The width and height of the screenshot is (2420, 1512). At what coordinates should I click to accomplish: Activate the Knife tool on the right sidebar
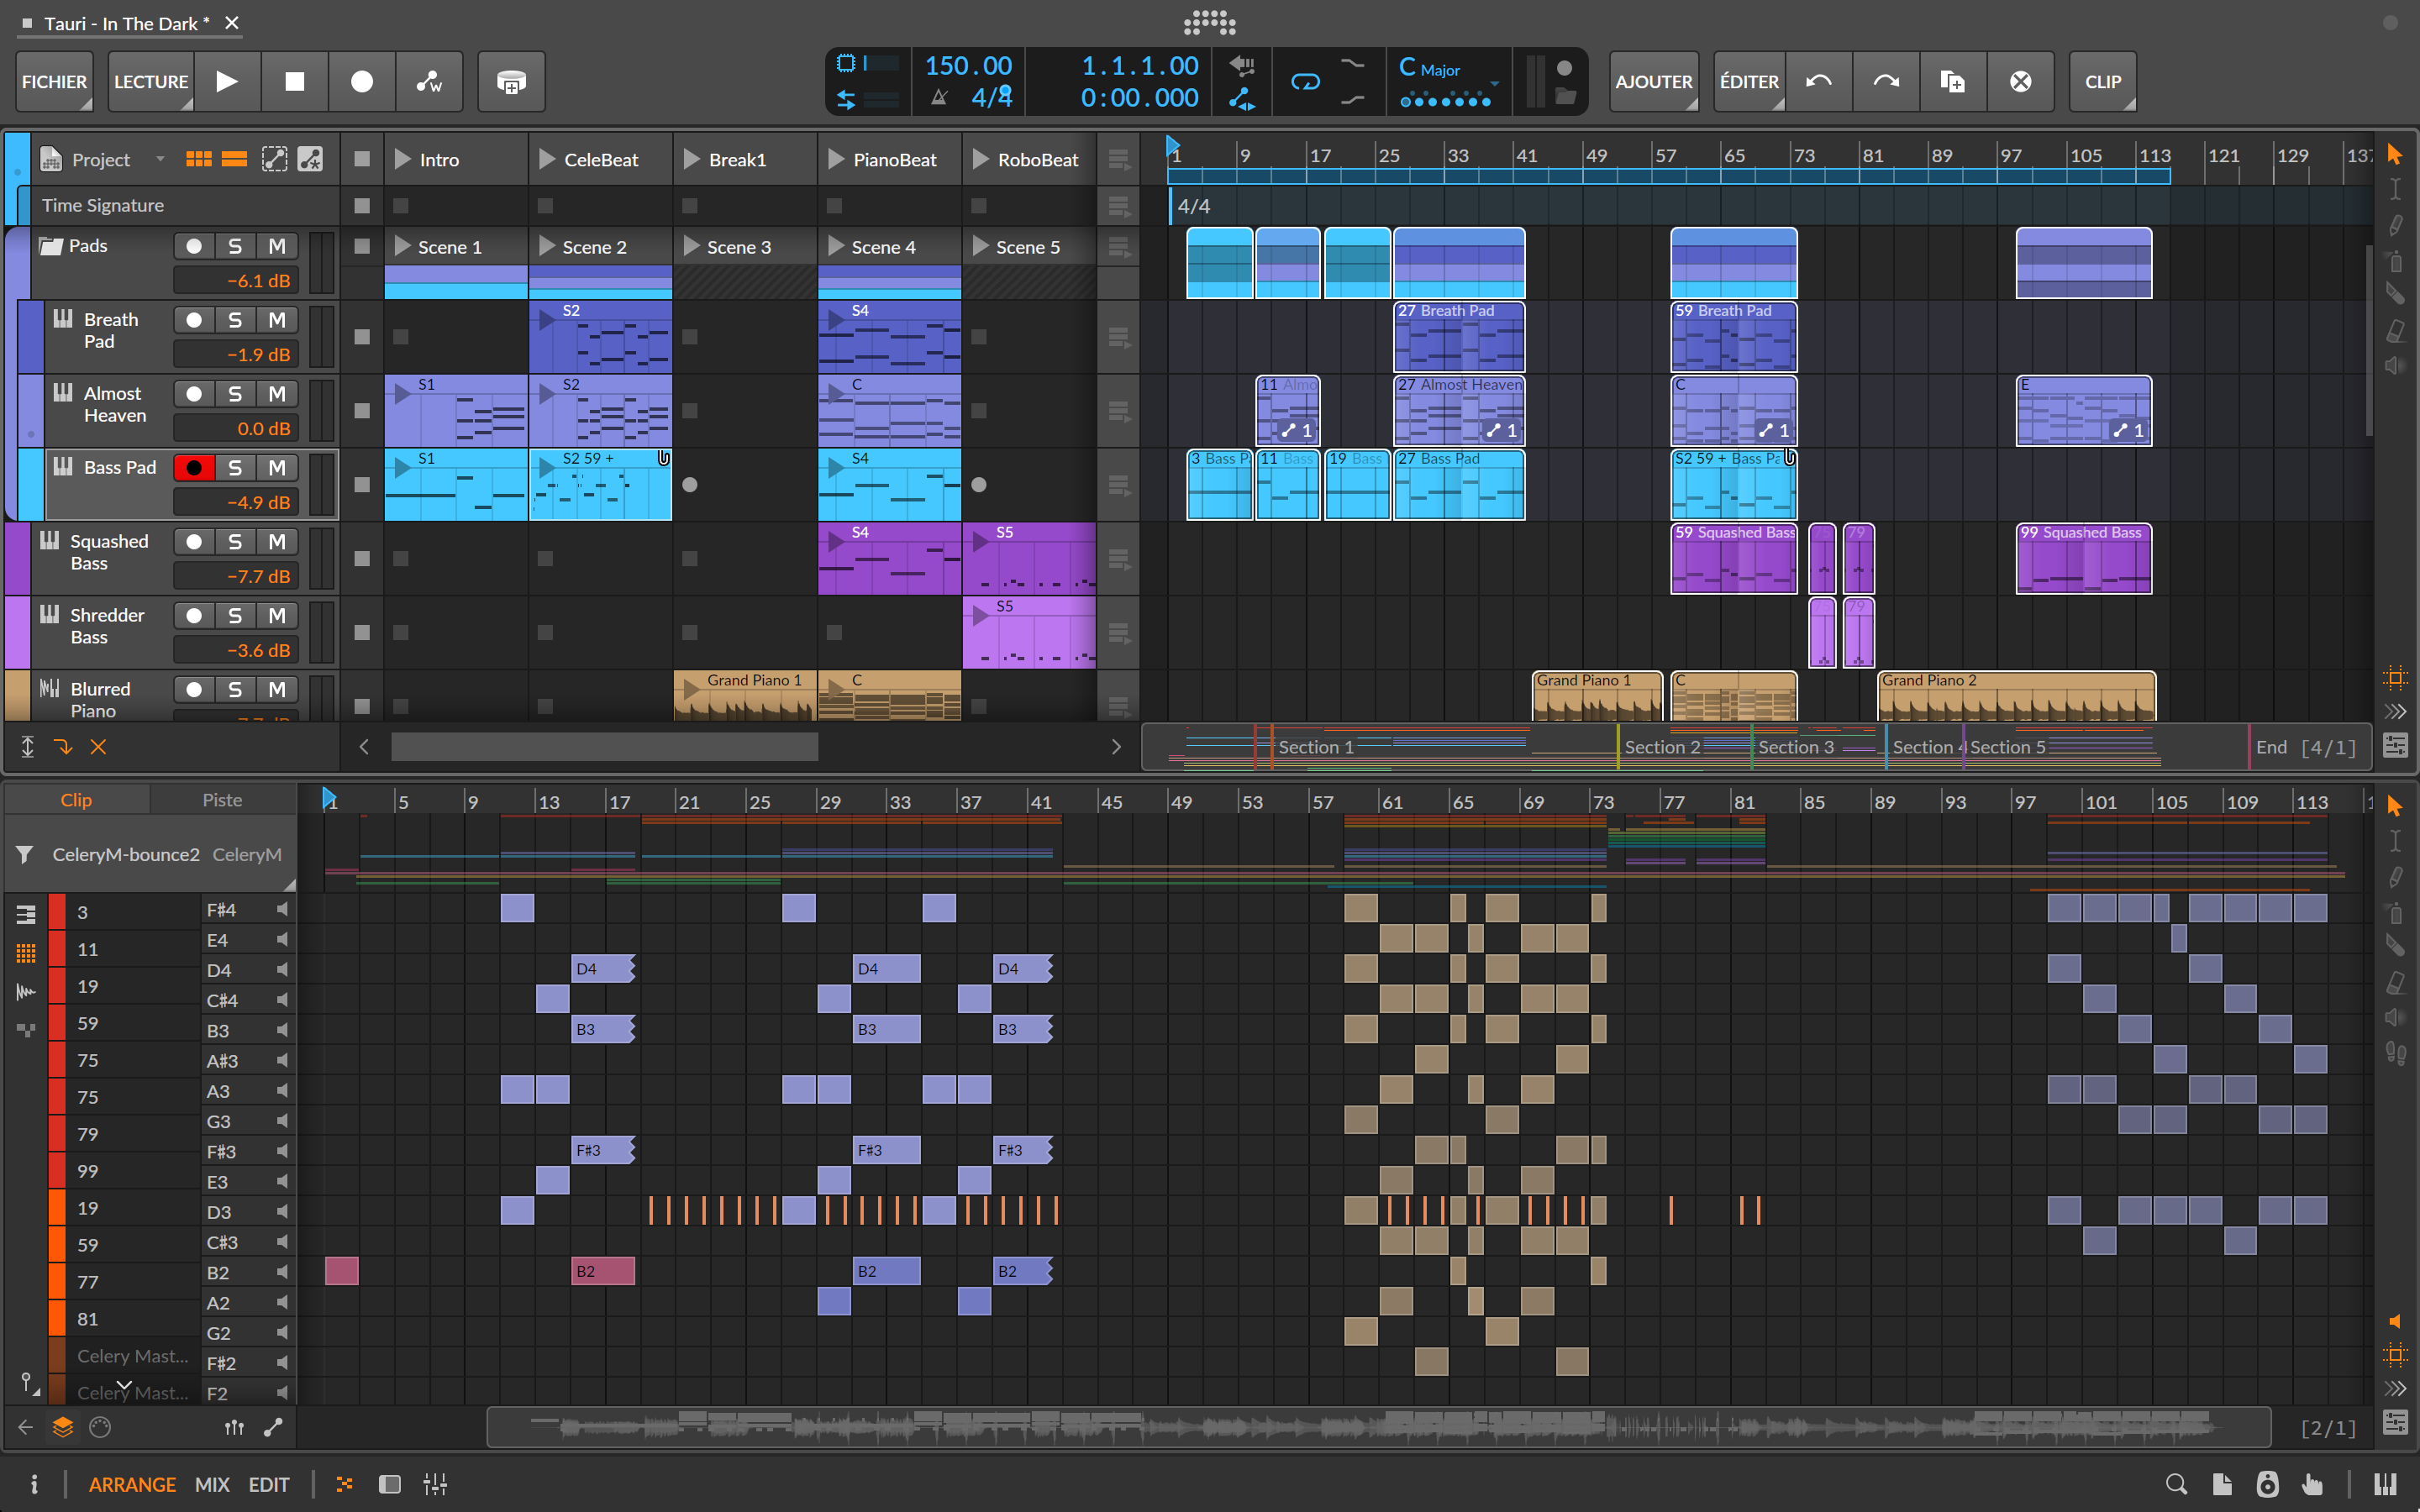point(2395,294)
